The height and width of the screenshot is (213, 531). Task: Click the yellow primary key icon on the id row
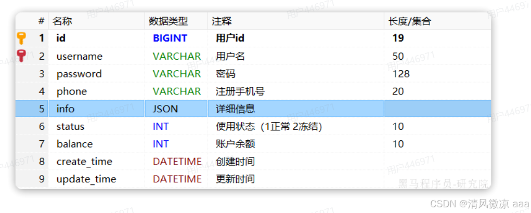[x=21, y=38]
